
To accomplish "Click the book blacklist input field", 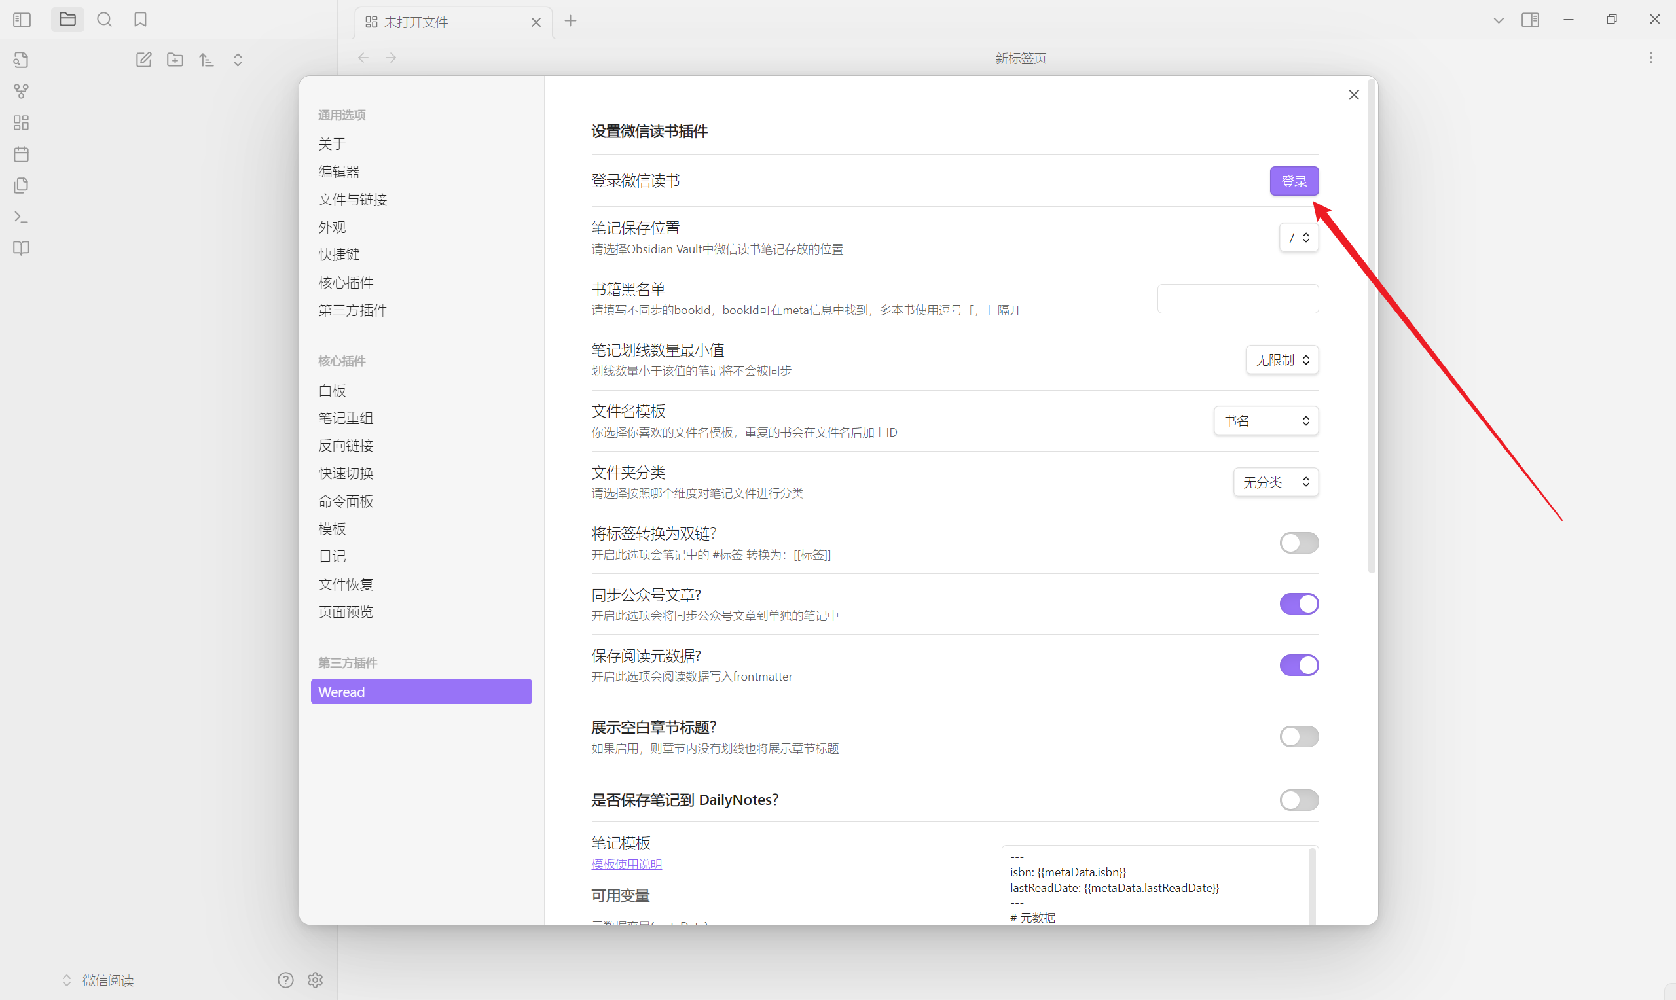I will pyautogui.click(x=1237, y=299).
